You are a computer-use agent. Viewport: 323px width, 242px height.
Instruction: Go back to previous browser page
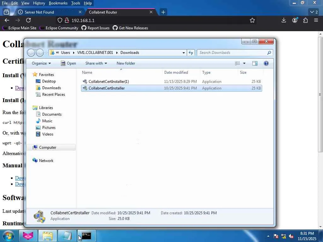(x=7, y=20)
